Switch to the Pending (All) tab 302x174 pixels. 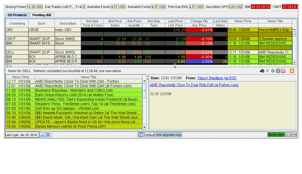point(42,15)
